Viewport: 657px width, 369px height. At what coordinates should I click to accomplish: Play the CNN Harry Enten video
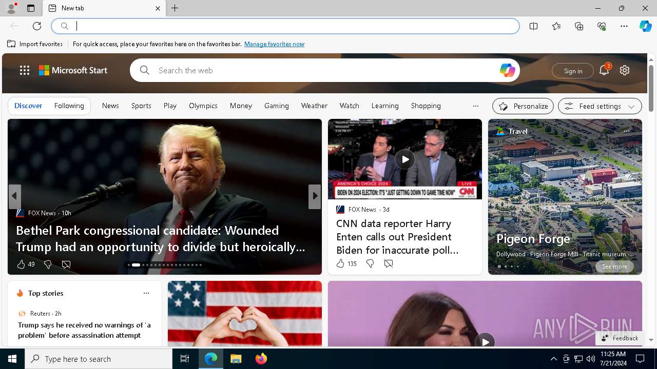405,159
